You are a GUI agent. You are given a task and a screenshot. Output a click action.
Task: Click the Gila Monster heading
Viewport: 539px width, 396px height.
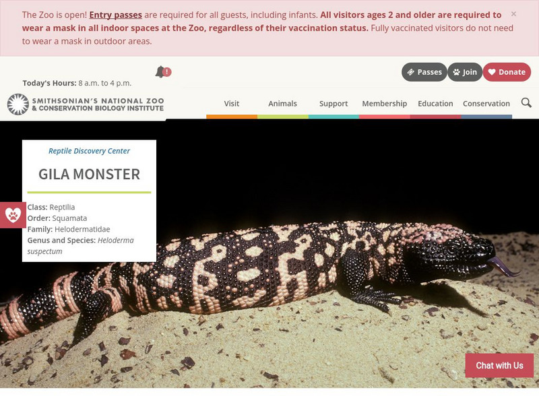pyautogui.click(x=89, y=174)
